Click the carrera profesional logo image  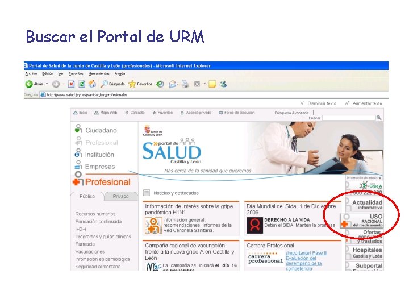coord(265,258)
